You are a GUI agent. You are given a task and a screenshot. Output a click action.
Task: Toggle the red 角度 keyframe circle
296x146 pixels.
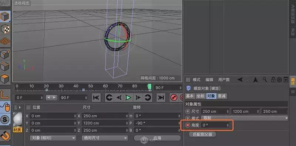[188, 125]
